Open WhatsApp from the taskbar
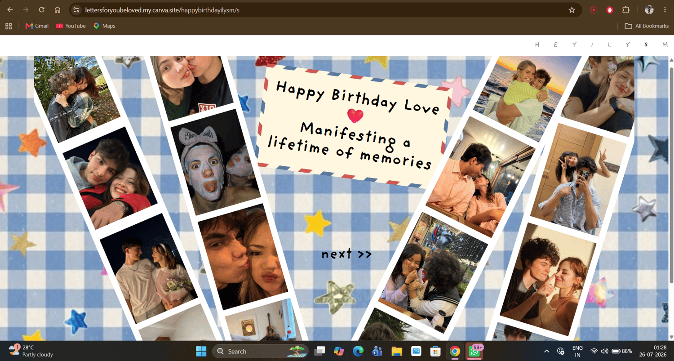674x361 pixels. pos(474,351)
